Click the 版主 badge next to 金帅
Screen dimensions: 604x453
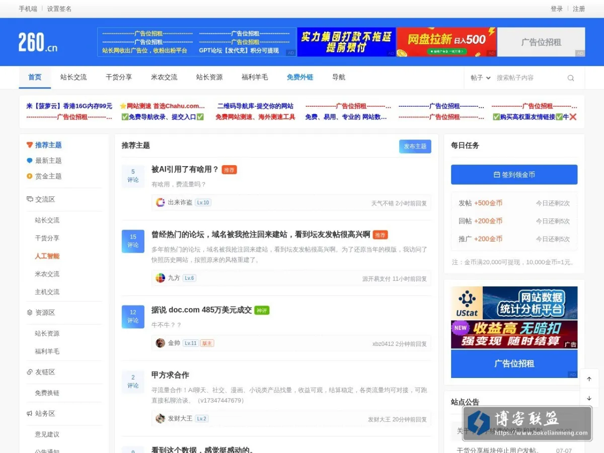(207, 343)
